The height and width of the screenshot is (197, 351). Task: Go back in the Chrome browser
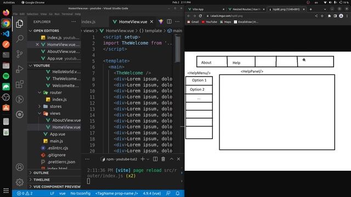tap(189, 16)
